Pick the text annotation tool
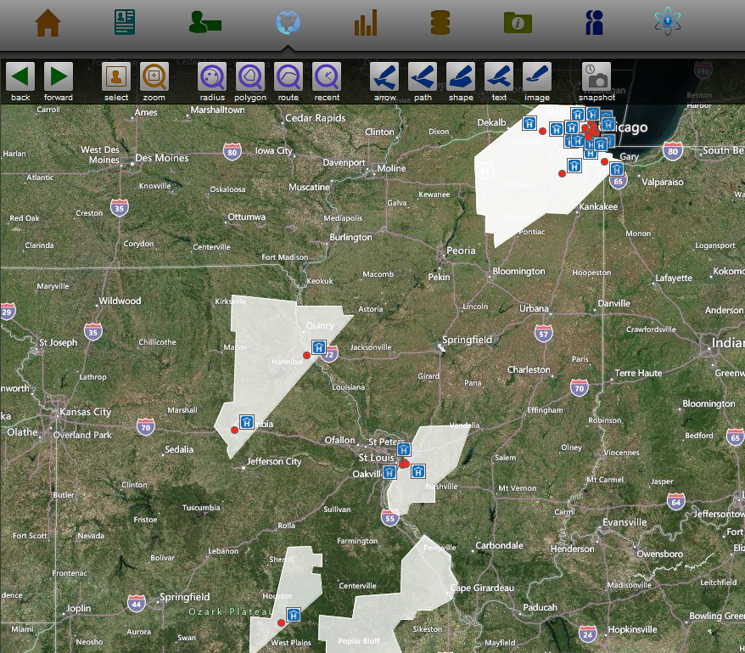Screen dimensions: 745x653 tap(499, 77)
